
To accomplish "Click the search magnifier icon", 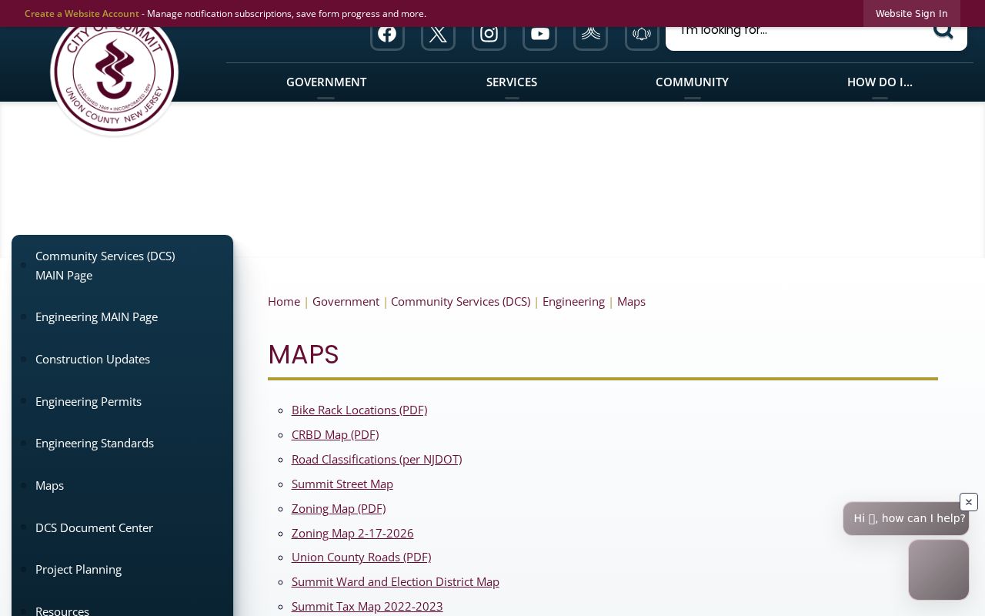I will tap(943, 32).
